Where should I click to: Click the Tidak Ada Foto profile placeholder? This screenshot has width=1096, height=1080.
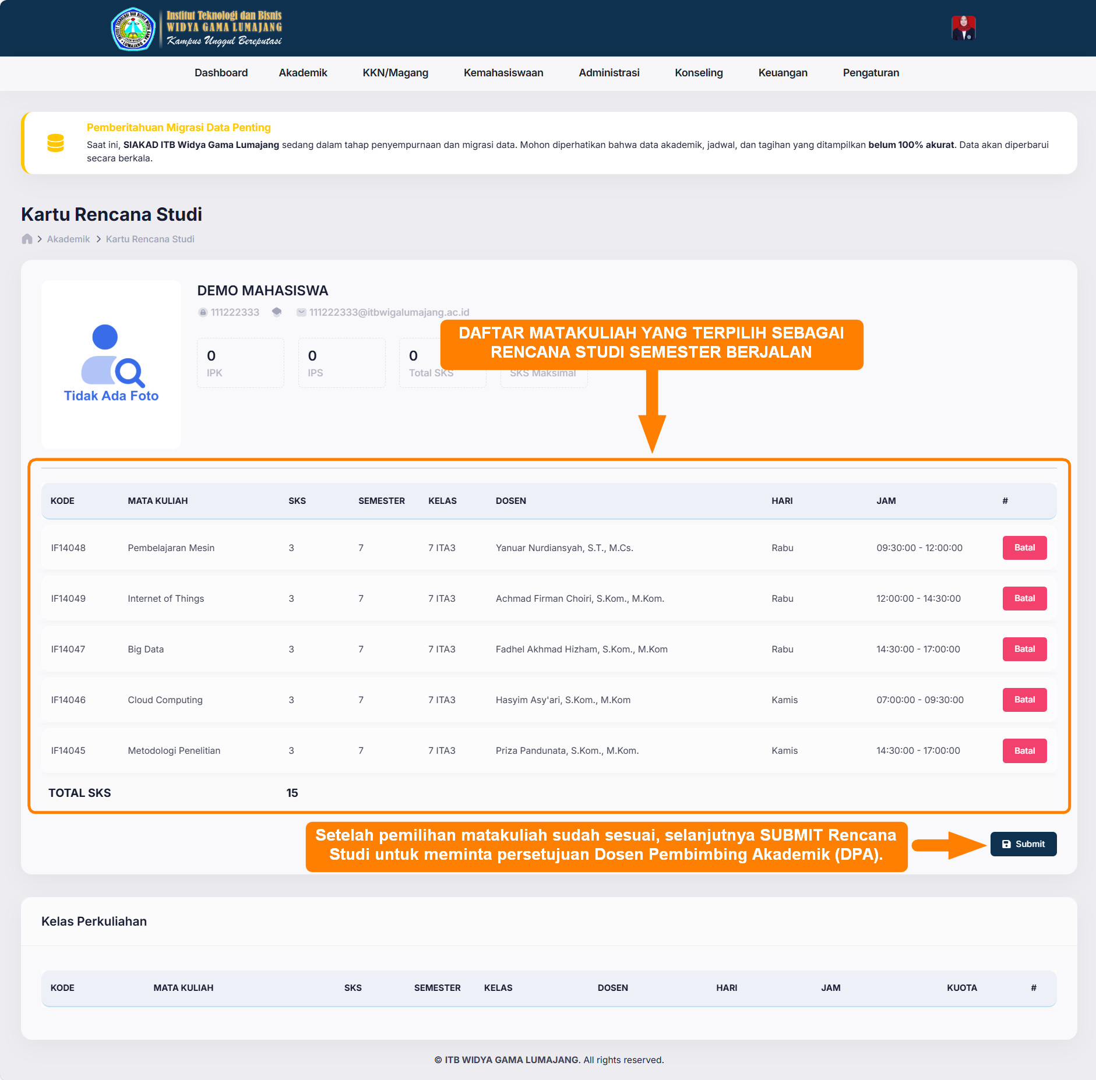pyautogui.click(x=111, y=364)
